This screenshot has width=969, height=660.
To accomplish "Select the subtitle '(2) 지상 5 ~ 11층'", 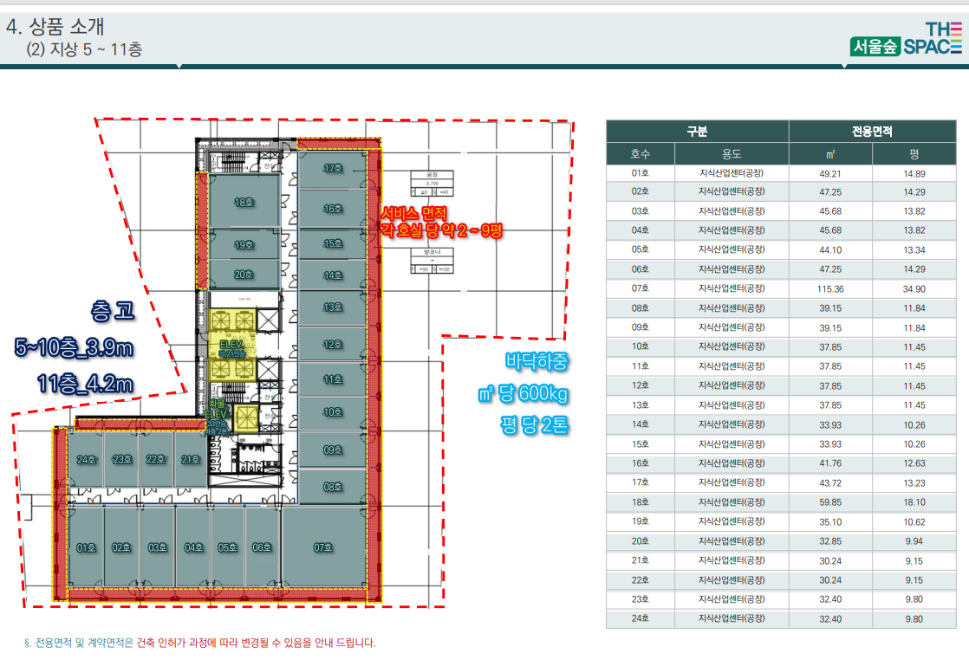I will tap(84, 49).
